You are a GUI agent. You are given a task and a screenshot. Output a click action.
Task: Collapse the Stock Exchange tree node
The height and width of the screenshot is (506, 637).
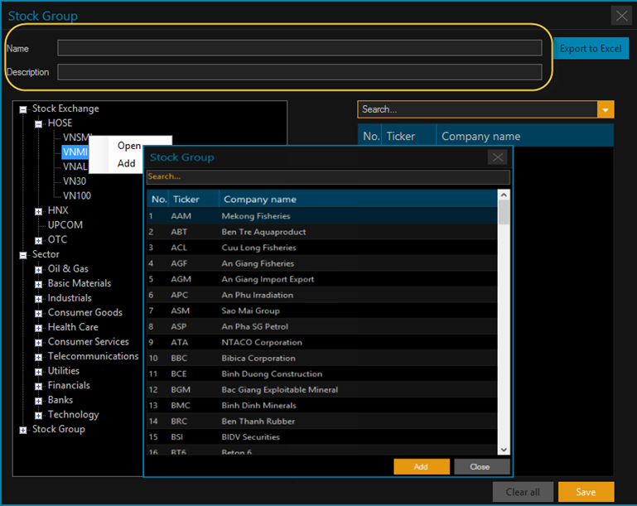click(x=23, y=109)
